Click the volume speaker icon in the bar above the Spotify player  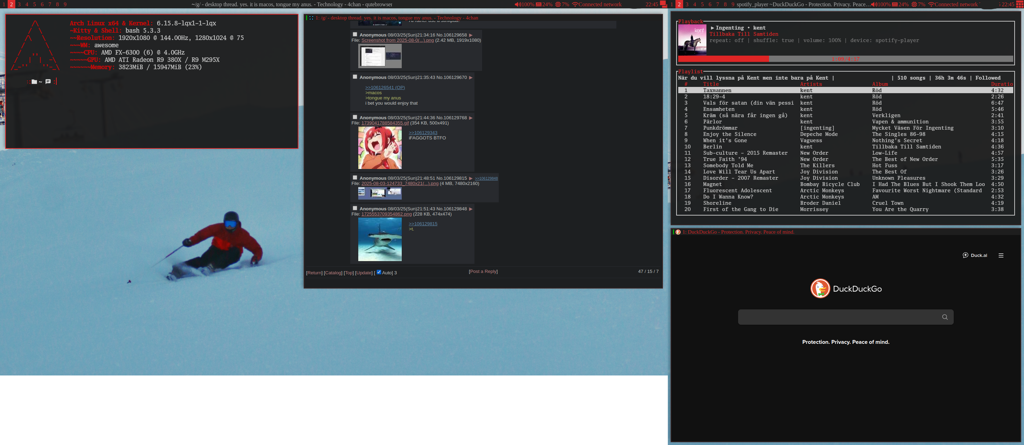point(874,5)
